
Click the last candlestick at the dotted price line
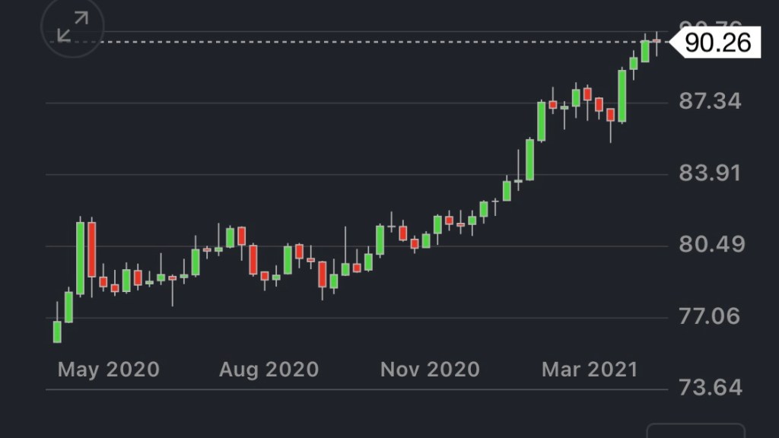pyautogui.click(x=657, y=41)
